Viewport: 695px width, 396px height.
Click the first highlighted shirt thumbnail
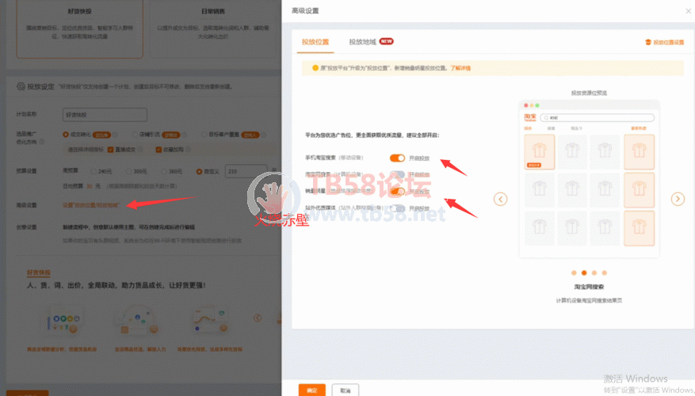539,151
